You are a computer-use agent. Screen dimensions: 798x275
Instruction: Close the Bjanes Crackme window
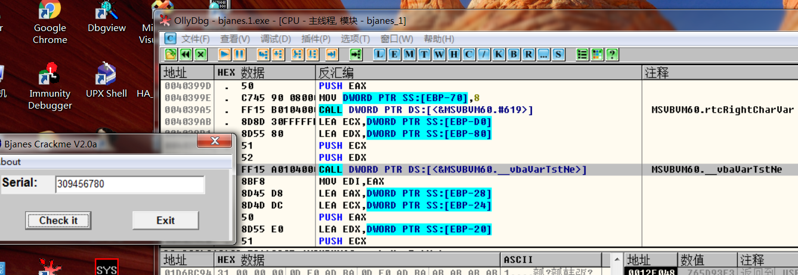(x=214, y=141)
